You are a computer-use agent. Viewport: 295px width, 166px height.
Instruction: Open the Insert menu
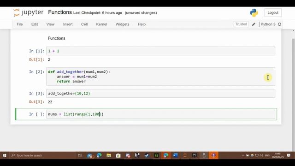coord(68,24)
